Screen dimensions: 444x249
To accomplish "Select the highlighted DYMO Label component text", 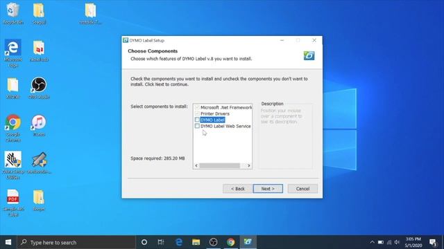I will 212,120.
